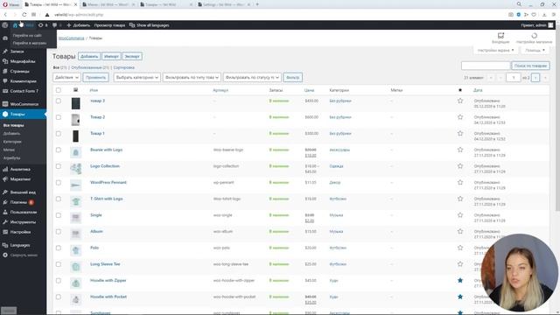
Task: Tick the checkbox for Товар 2
Action: (x=59, y=117)
